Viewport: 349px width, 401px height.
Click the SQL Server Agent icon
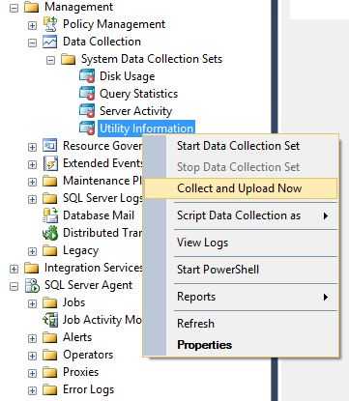click(32, 285)
